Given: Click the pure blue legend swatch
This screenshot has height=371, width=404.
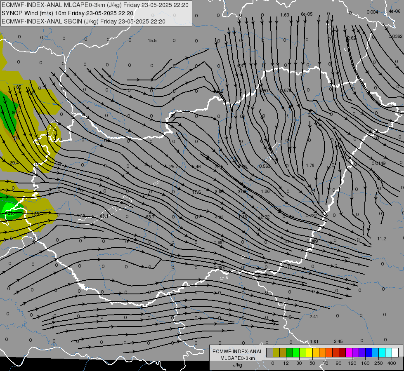Looking at the screenshot, I should point(369,353).
